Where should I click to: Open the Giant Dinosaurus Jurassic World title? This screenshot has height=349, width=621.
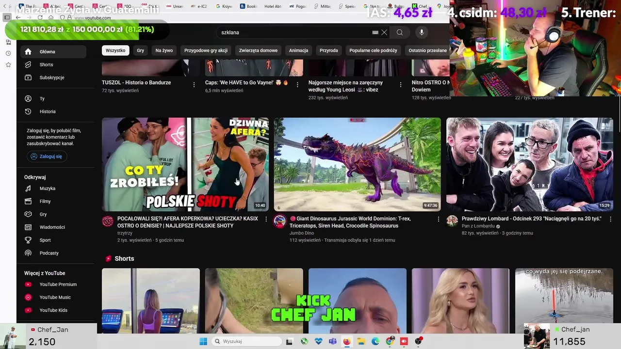click(x=350, y=222)
